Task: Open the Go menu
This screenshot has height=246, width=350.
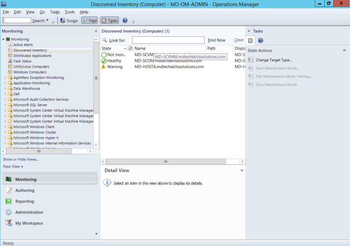Action: [42, 12]
